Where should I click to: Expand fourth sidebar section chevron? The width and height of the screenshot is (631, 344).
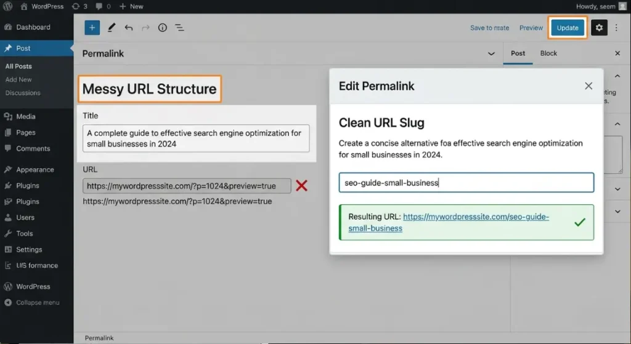click(x=617, y=211)
